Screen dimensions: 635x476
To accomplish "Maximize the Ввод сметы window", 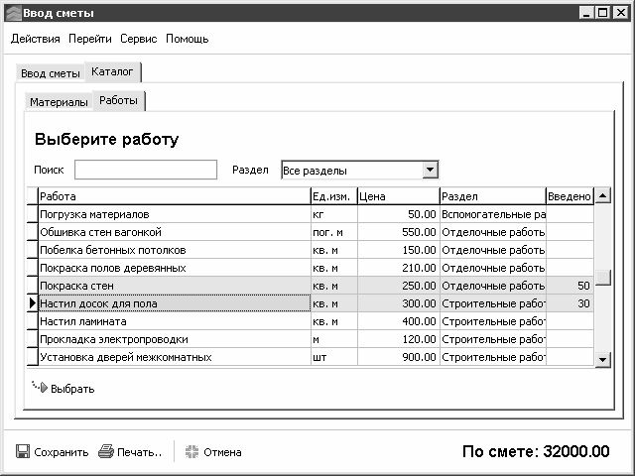I will (603, 13).
